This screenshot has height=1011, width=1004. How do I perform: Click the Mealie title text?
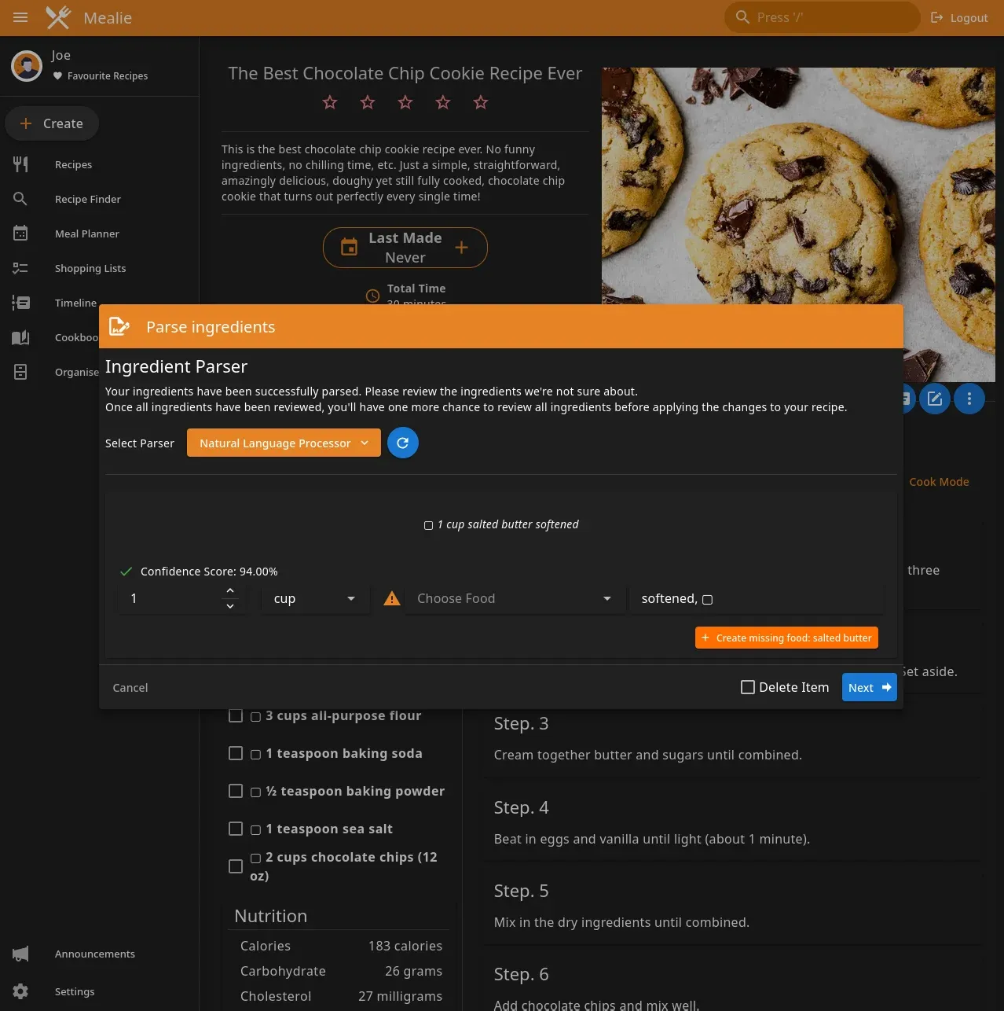click(108, 17)
